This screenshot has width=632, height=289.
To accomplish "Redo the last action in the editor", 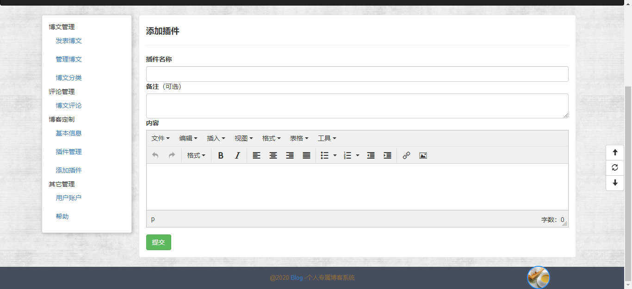I will coord(172,155).
